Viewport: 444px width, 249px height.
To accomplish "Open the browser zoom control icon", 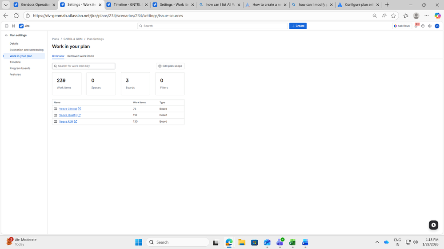I will pyautogui.click(x=375, y=16).
